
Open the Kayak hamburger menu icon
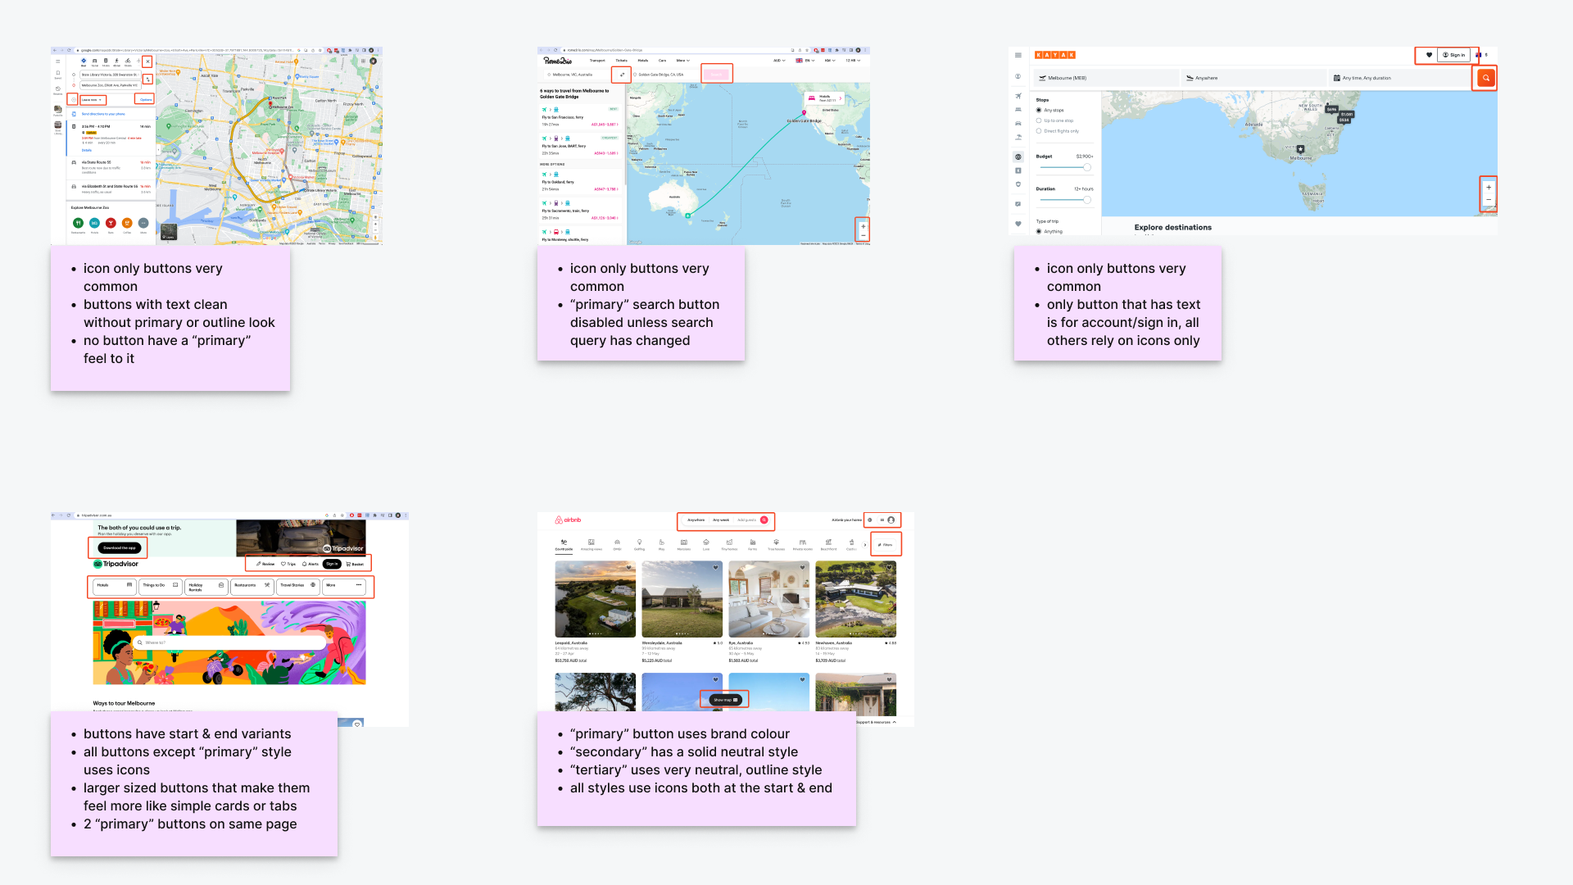coord(1018,55)
